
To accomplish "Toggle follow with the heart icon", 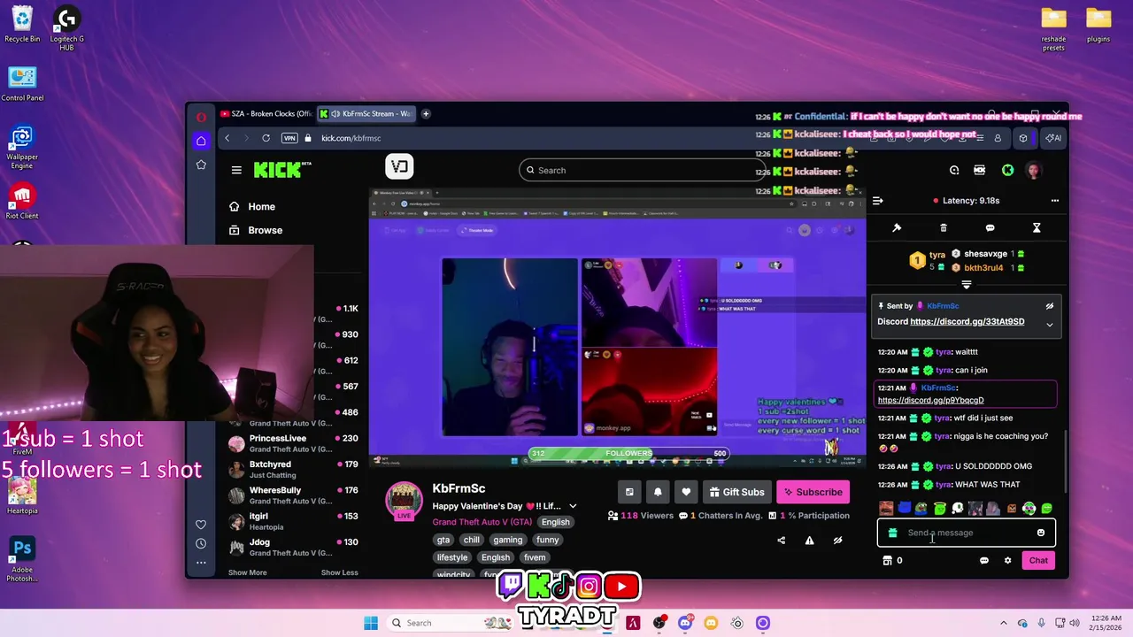I will click(x=686, y=492).
